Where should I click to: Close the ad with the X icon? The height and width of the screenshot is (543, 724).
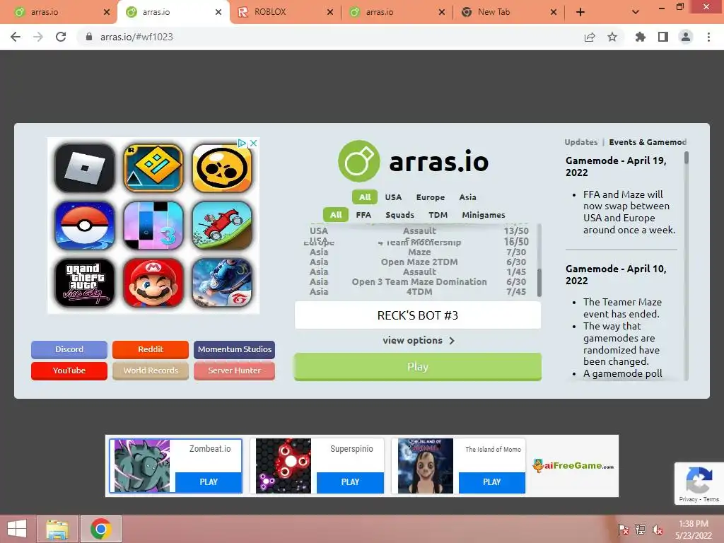point(254,143)
